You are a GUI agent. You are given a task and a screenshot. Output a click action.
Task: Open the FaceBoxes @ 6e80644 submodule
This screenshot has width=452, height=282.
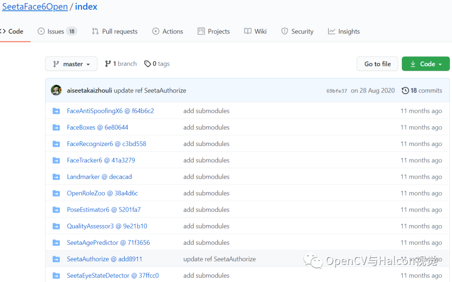98,127
